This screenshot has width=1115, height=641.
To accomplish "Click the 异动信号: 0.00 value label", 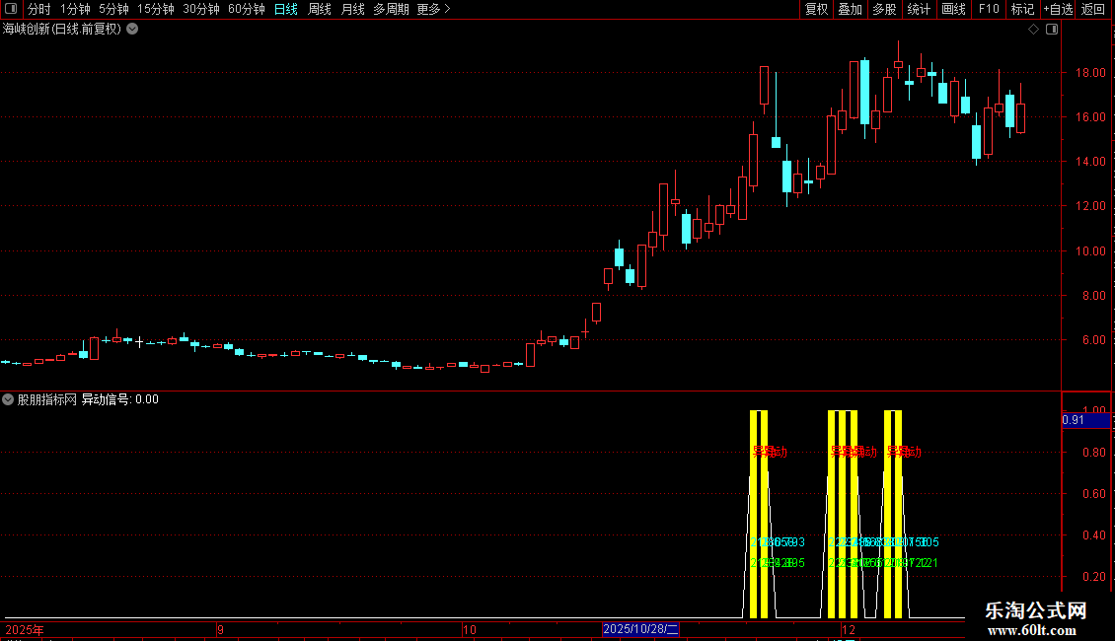I will click(120, 399).
